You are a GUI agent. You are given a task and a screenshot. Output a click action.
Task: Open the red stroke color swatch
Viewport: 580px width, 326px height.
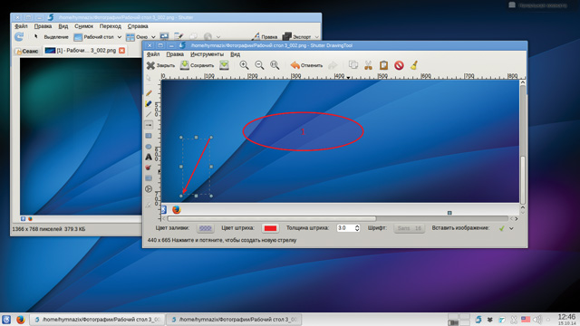pyautogui.click(x=270, y=228)
